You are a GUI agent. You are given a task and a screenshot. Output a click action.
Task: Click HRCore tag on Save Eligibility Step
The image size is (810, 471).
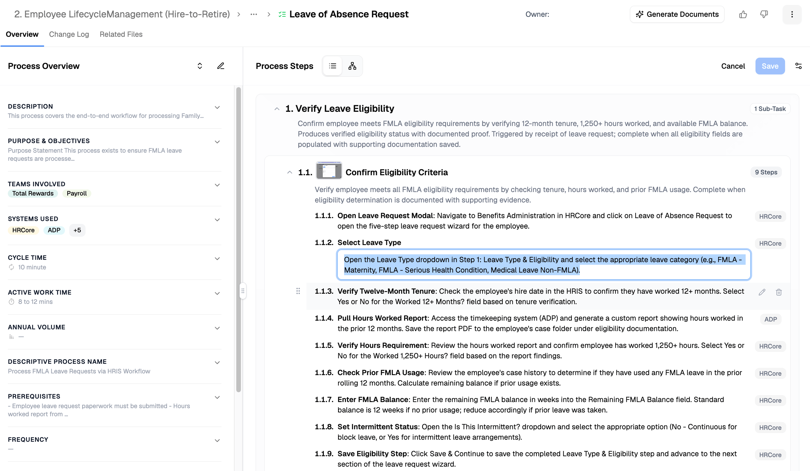click(x=770, y=455)
